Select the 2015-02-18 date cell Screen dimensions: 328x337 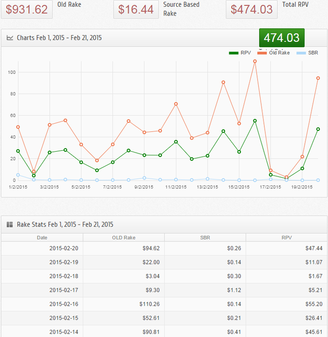click(42, 276)
